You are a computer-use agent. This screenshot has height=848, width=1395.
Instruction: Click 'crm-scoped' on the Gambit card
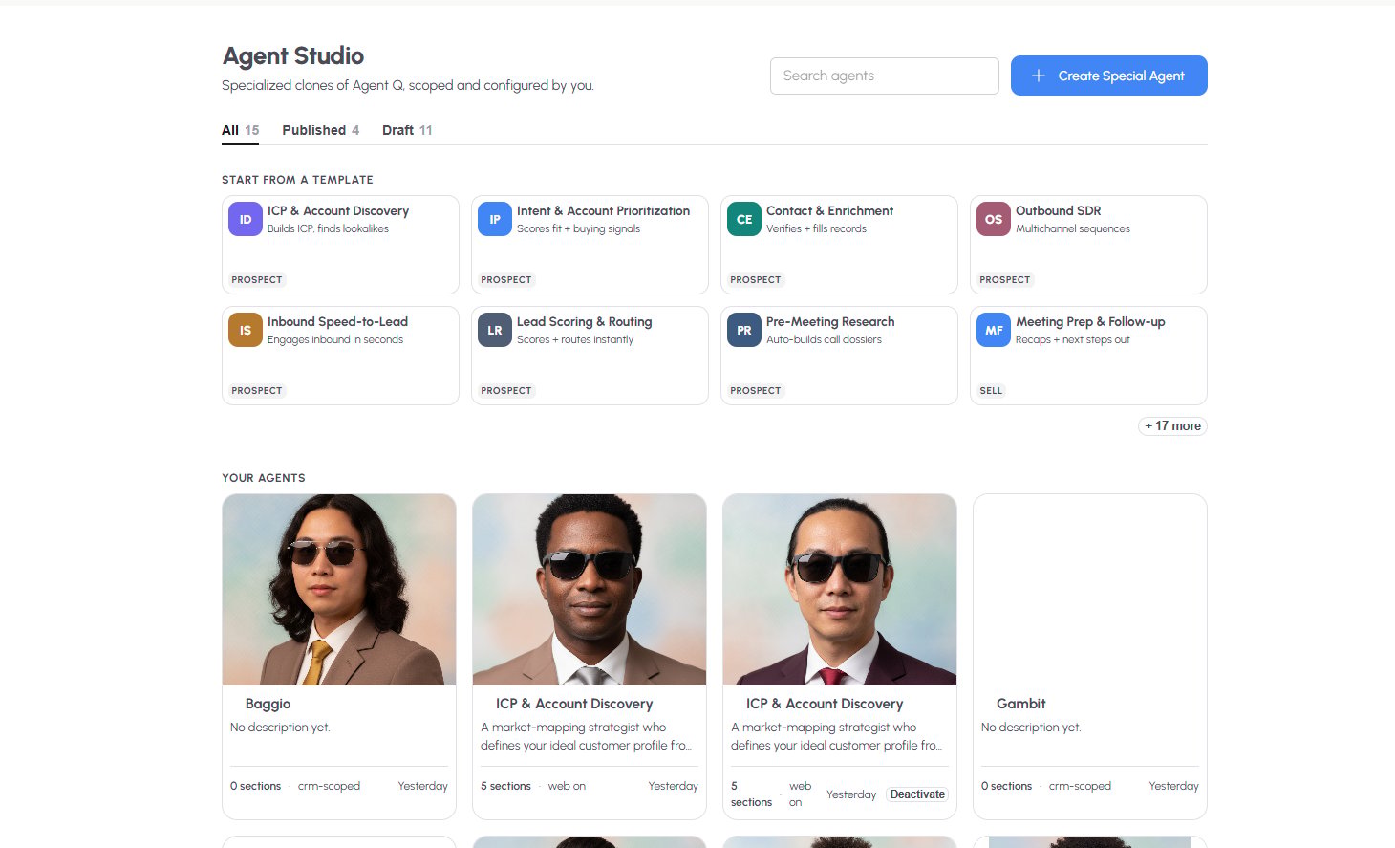(x=1080, y=786)
